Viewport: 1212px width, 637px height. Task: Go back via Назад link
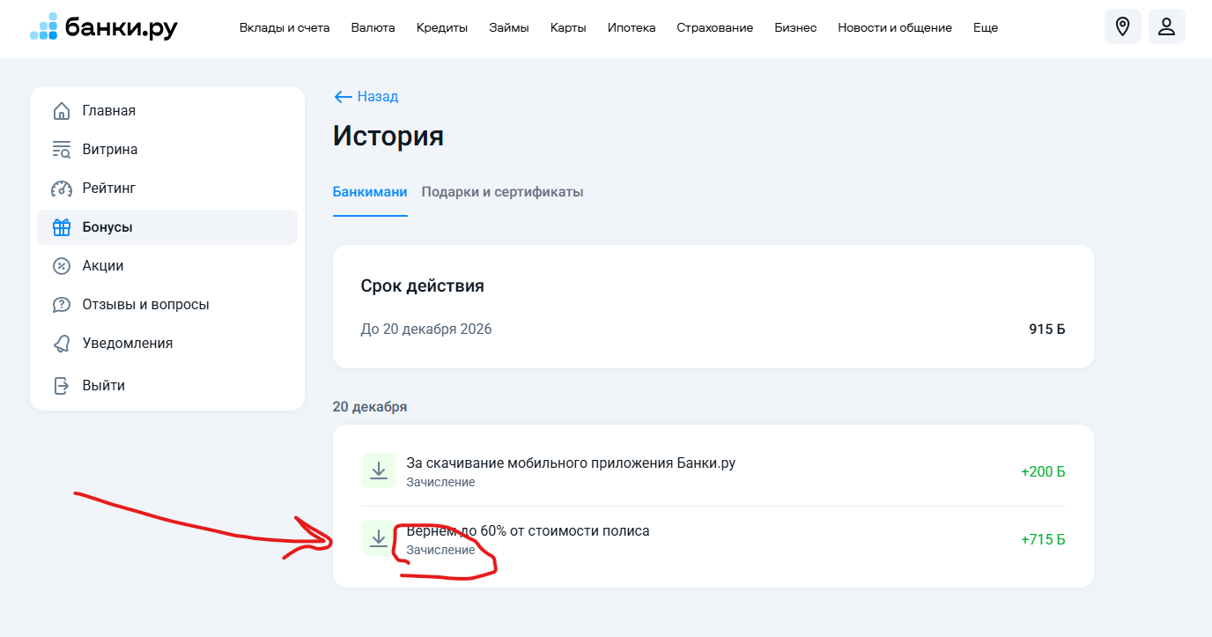click(x=366, y=97)
